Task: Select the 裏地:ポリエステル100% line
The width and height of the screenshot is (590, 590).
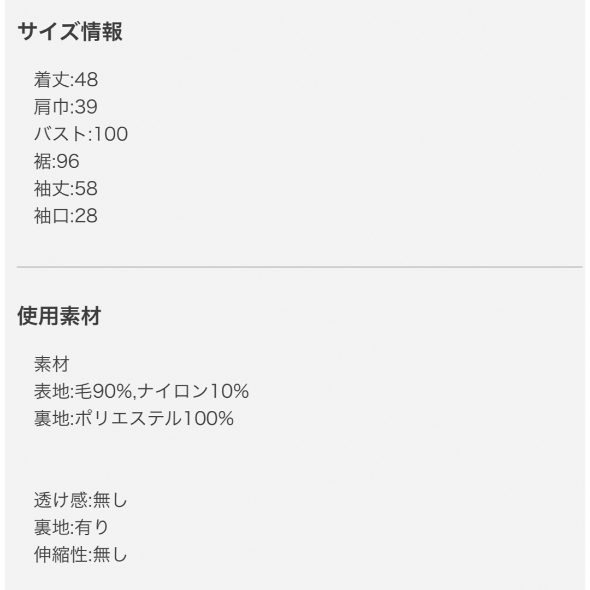Action: click(134, 418)
